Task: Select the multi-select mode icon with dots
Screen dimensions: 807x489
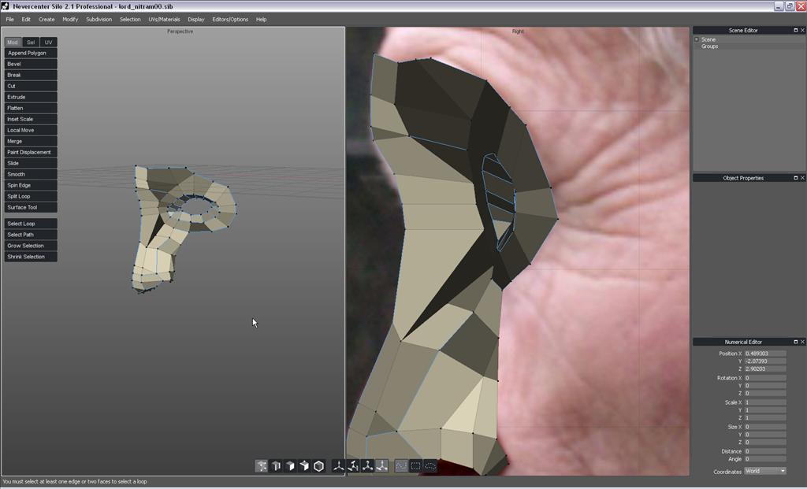Action: point(262,466)
